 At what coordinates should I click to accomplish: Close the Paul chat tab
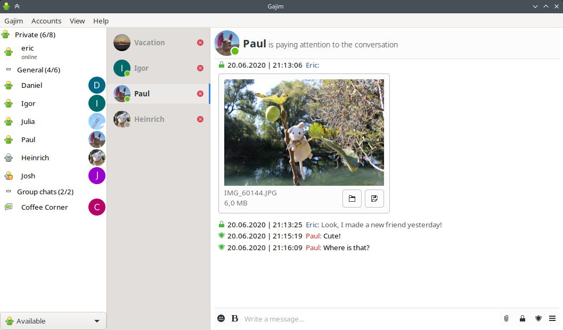pyautogui.click(x=200, y=94)
